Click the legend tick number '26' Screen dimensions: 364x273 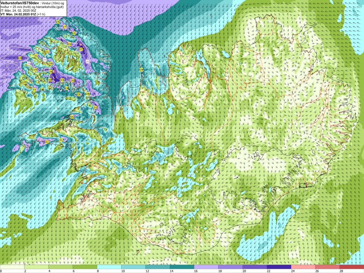coord(317,271)
